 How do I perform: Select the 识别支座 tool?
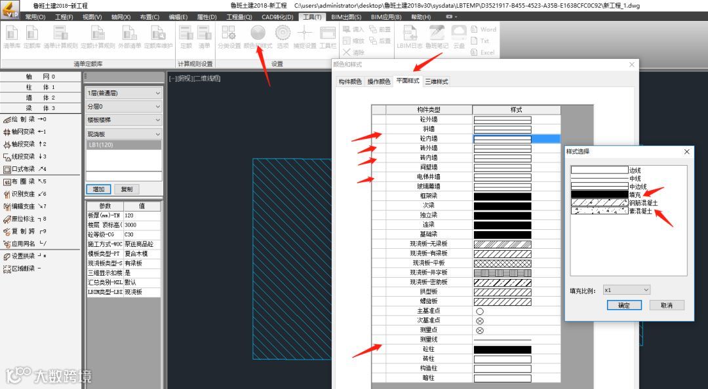24,194
